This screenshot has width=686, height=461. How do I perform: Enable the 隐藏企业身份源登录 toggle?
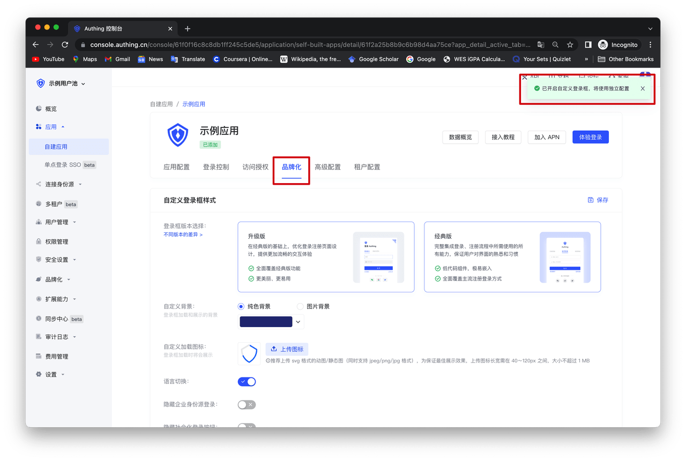tap(247, 404)
